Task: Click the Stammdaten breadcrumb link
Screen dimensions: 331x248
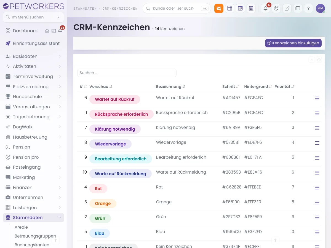Action: [85, 9]
